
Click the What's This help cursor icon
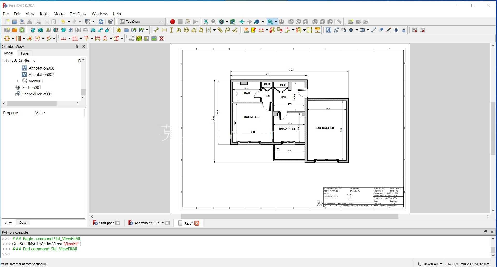click(110, 22)
